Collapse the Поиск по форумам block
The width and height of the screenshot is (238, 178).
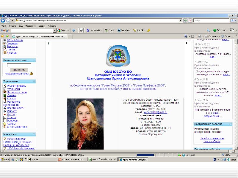pyautogui.click(x=34, y=60)
